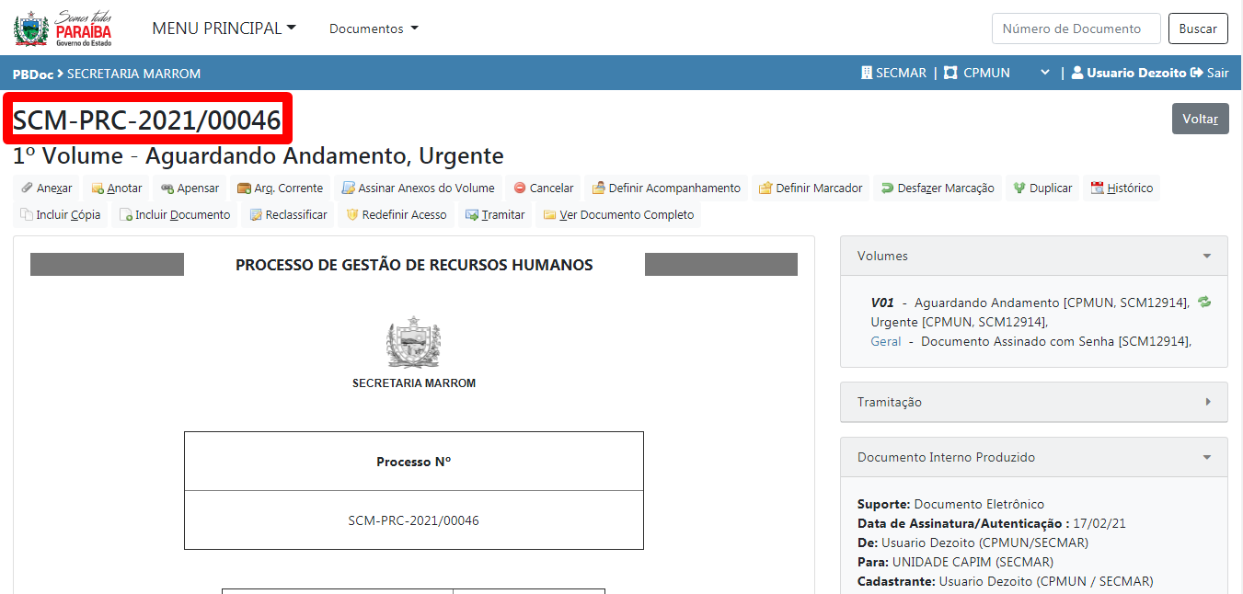The height and width of the screenshot is (594, 1243).
Task: Select the Anexar tool
Action: (x=45, y=188)
